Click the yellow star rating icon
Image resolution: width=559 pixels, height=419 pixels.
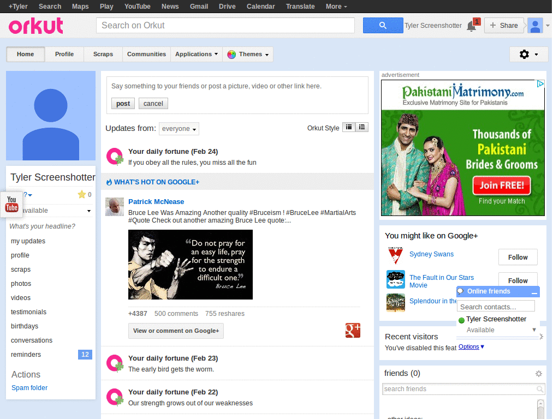pyautogui.click(x=82, y=194)
